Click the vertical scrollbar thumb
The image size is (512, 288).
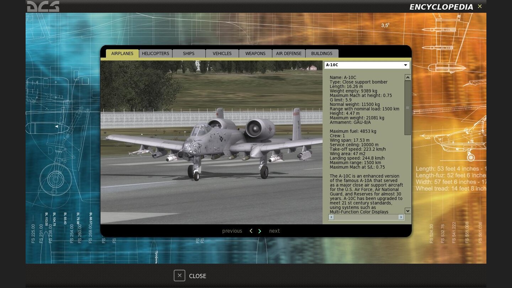(408, 108)
